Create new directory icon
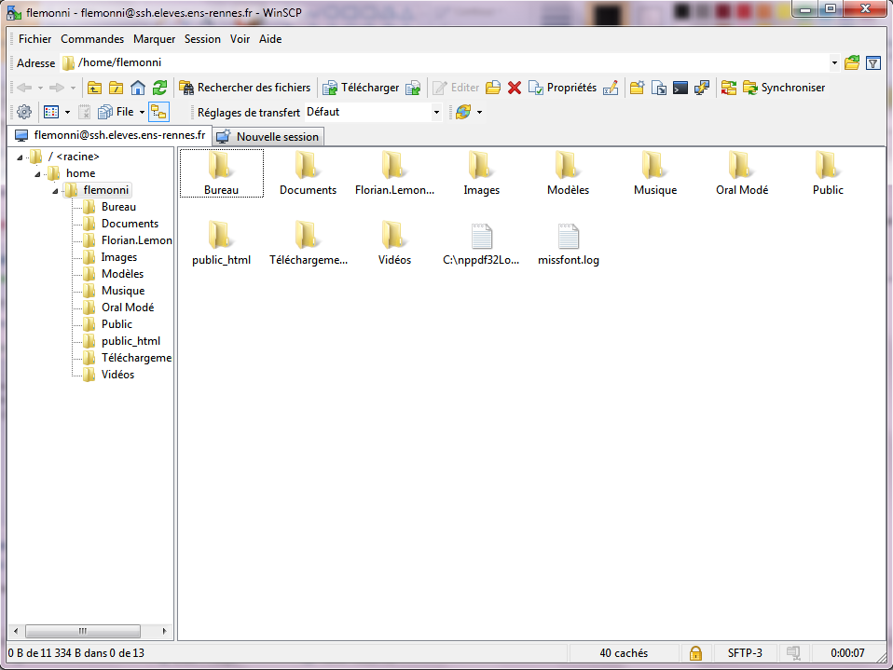The height and width of the screenshot is (670, 893). (638, 88)
